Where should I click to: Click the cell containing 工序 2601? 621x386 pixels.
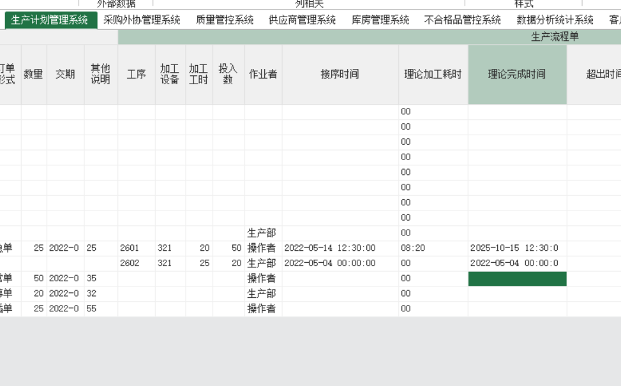pos(136,248)
